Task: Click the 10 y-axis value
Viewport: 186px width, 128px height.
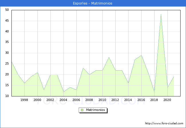Action: click(7, 96)
